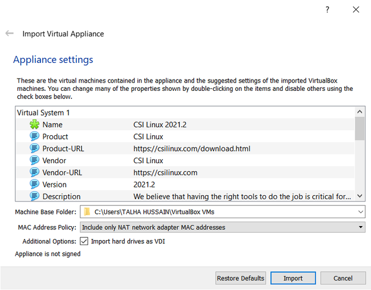Viewport: 371px width, 290px height.
Task: Open the Machine Base Folder dropdown
Action: [360, 212]
